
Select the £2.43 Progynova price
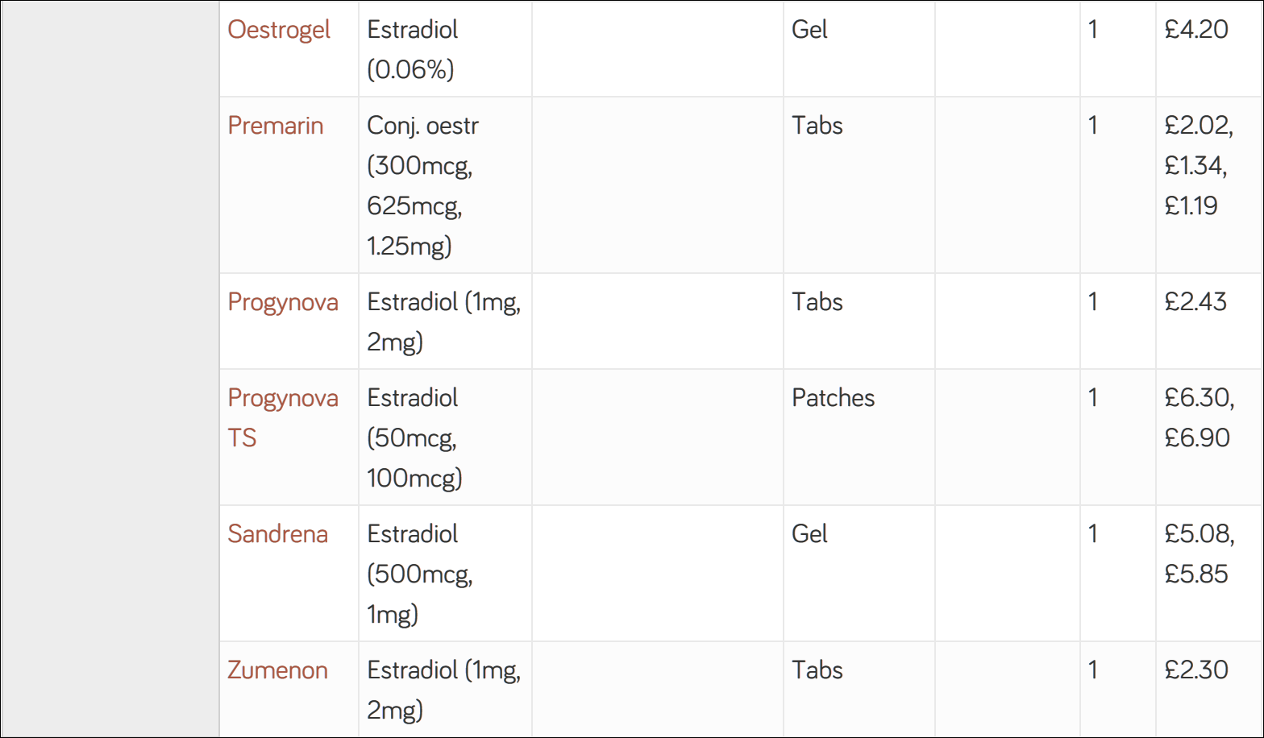click(x=1209, y=321)
